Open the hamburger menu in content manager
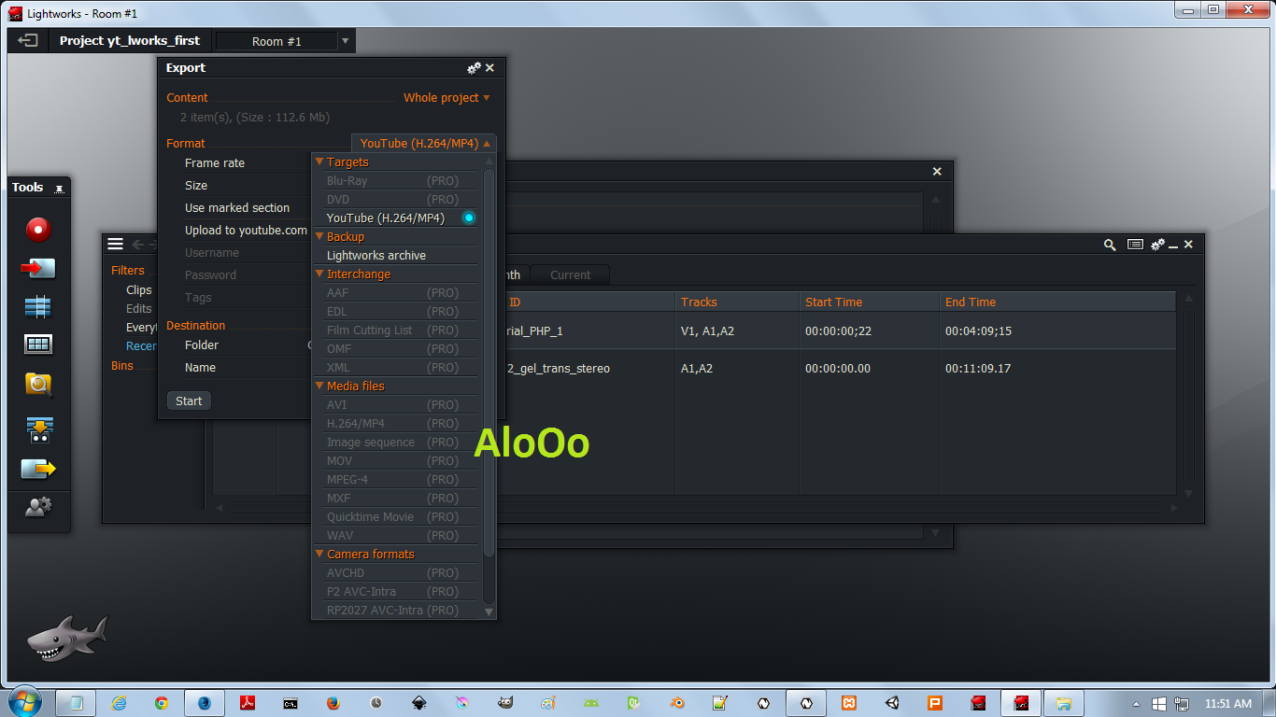Viewport: 1276px width, 717px height. pos(115,245)
